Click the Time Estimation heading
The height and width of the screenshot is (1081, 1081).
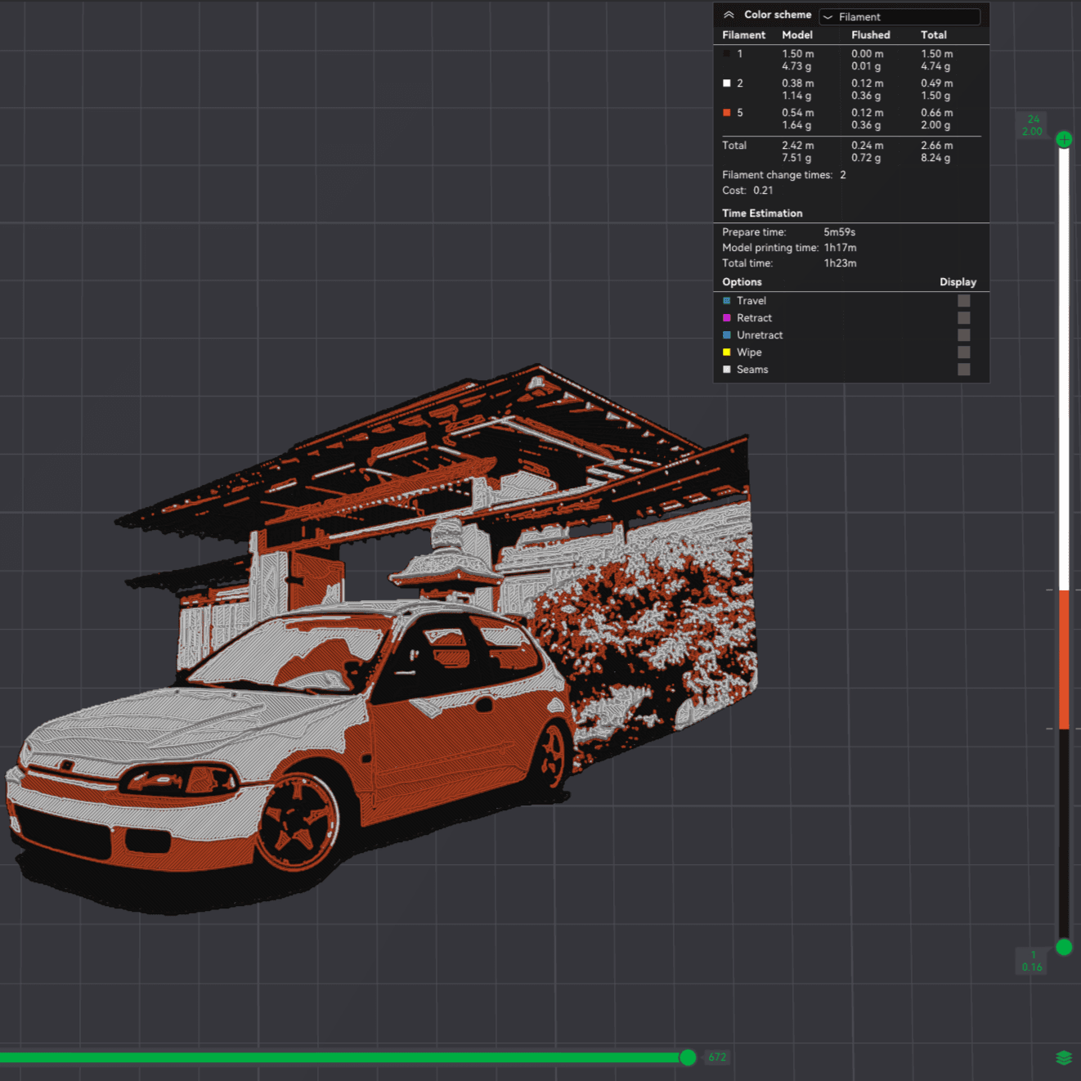(762, 213)
